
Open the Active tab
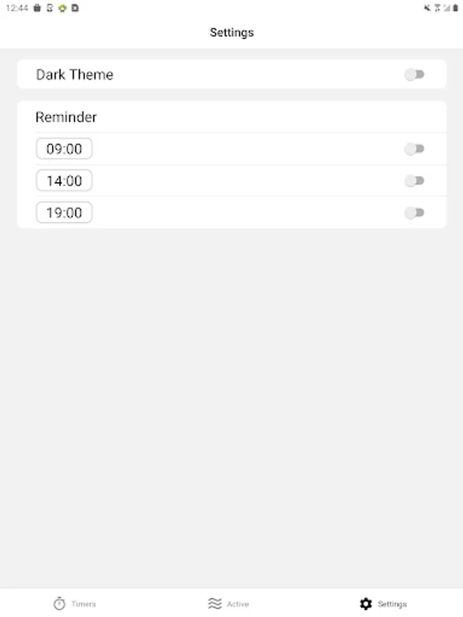[230, 603]
